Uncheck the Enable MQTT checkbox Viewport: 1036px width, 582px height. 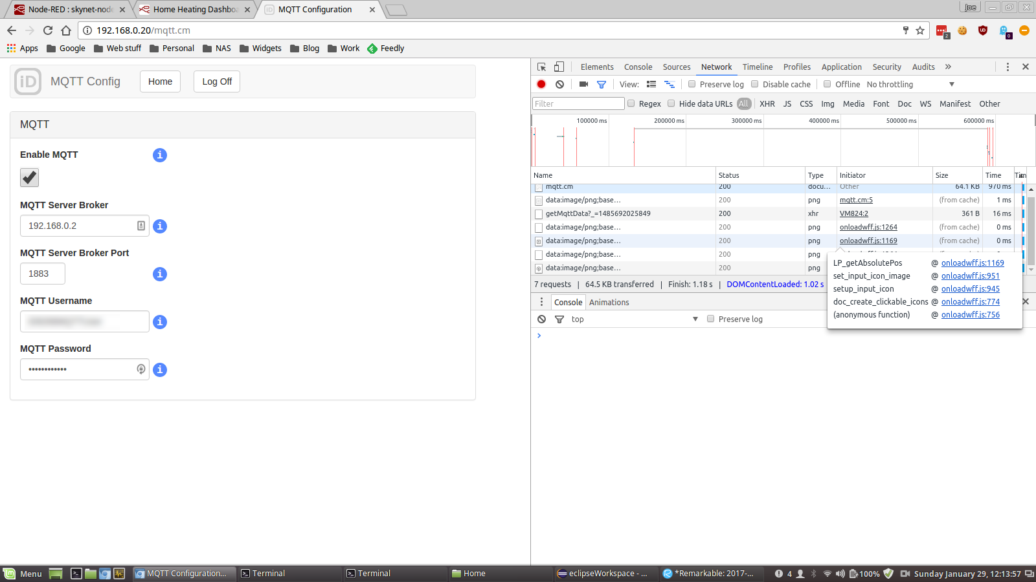point(30,178)
